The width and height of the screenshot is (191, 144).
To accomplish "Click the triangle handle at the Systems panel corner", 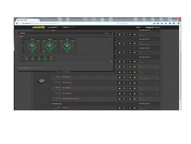I will tap(111, 61).
